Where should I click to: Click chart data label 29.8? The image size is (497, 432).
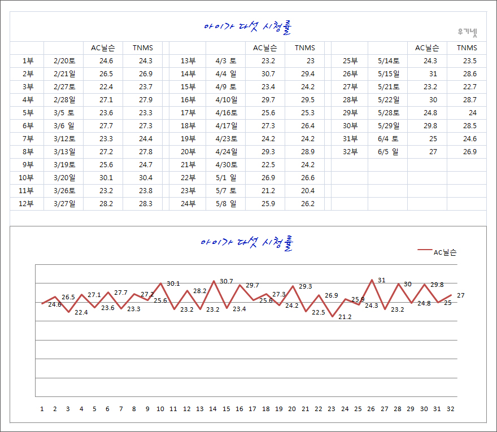[437, 285]
